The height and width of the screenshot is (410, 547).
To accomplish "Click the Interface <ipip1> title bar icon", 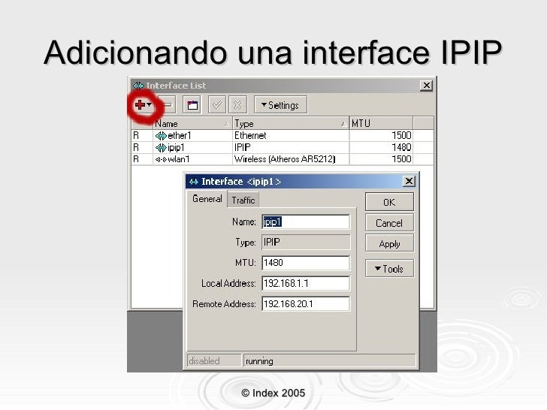I will point(194,182).
